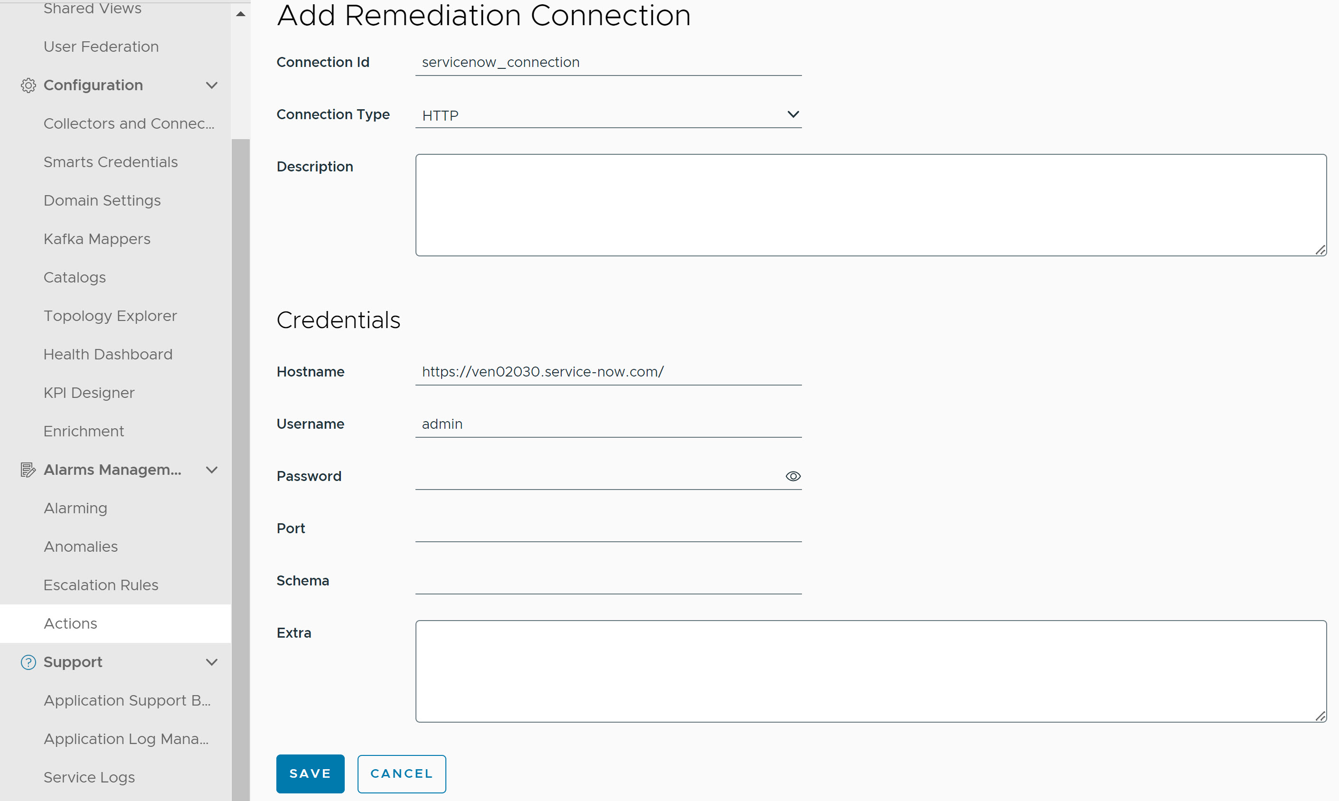Click Cancel button to discard changes
1339x801 pixels.
click(x=402, y=773)
